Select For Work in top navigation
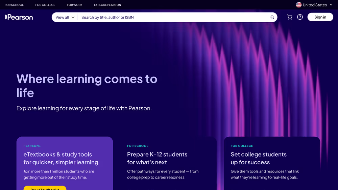Screen dimensions: 338x190 [75, 5]
